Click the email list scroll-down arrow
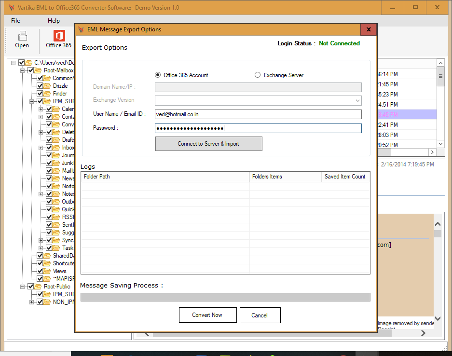Image resolution: width=452 pixels, height=356 pixels. pos(440,144)
